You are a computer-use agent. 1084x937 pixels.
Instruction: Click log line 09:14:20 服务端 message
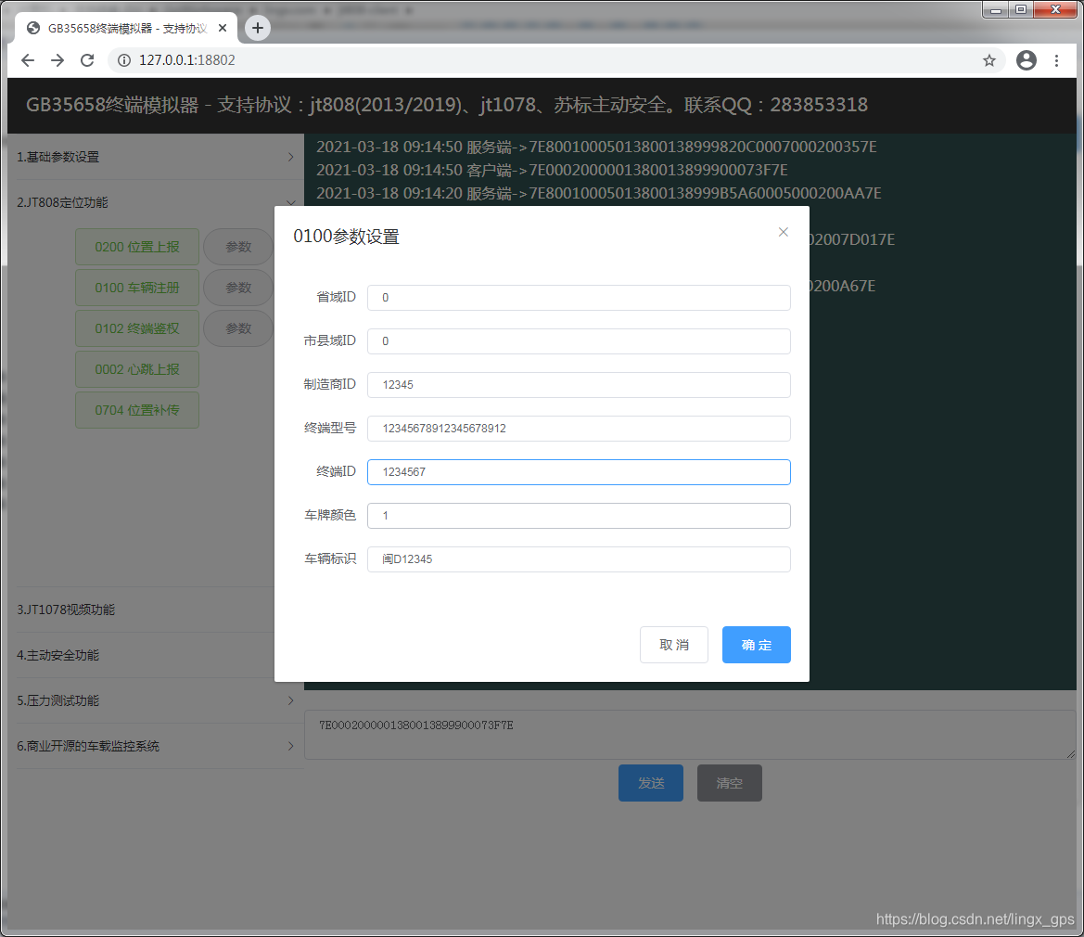click(x=599, y=193)
